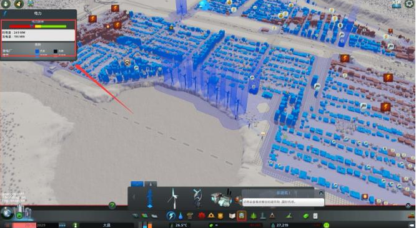The width and height of the screenshot is (416, 228).
Task: Open the Police shield build menu
Action: pos(220,216)
